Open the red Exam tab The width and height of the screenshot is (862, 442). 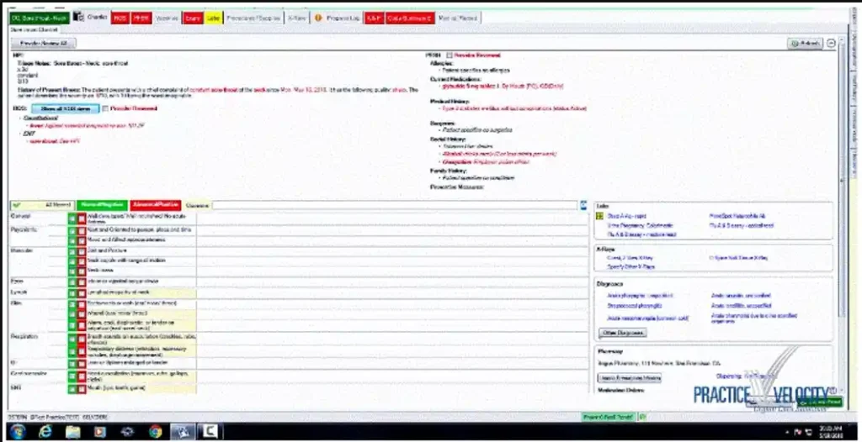point(193,18)
